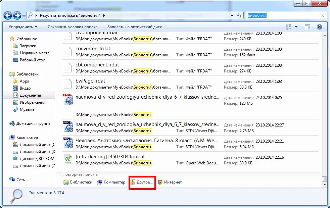Image resolution: width=330 pixels, height=208 pixels.
Task: Repeat search in Интернет
Action: pyautogui.click(x=170, y=182)
